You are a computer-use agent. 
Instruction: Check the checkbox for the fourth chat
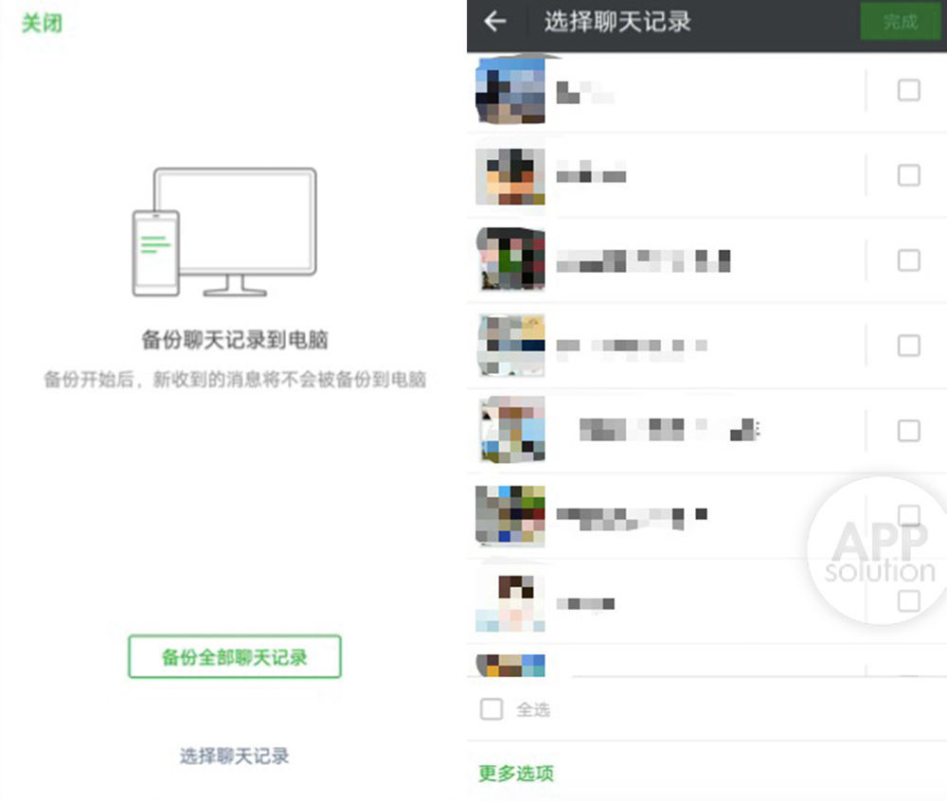tap(908, 346)
